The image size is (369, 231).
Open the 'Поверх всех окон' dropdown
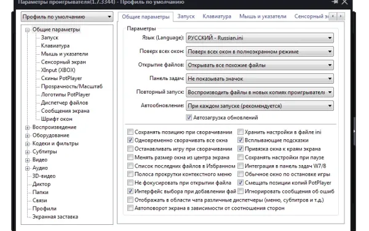click(x=260, y=52)
